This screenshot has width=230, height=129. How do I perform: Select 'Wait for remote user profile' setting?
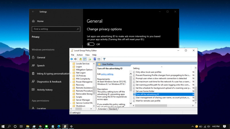(148, 101)
